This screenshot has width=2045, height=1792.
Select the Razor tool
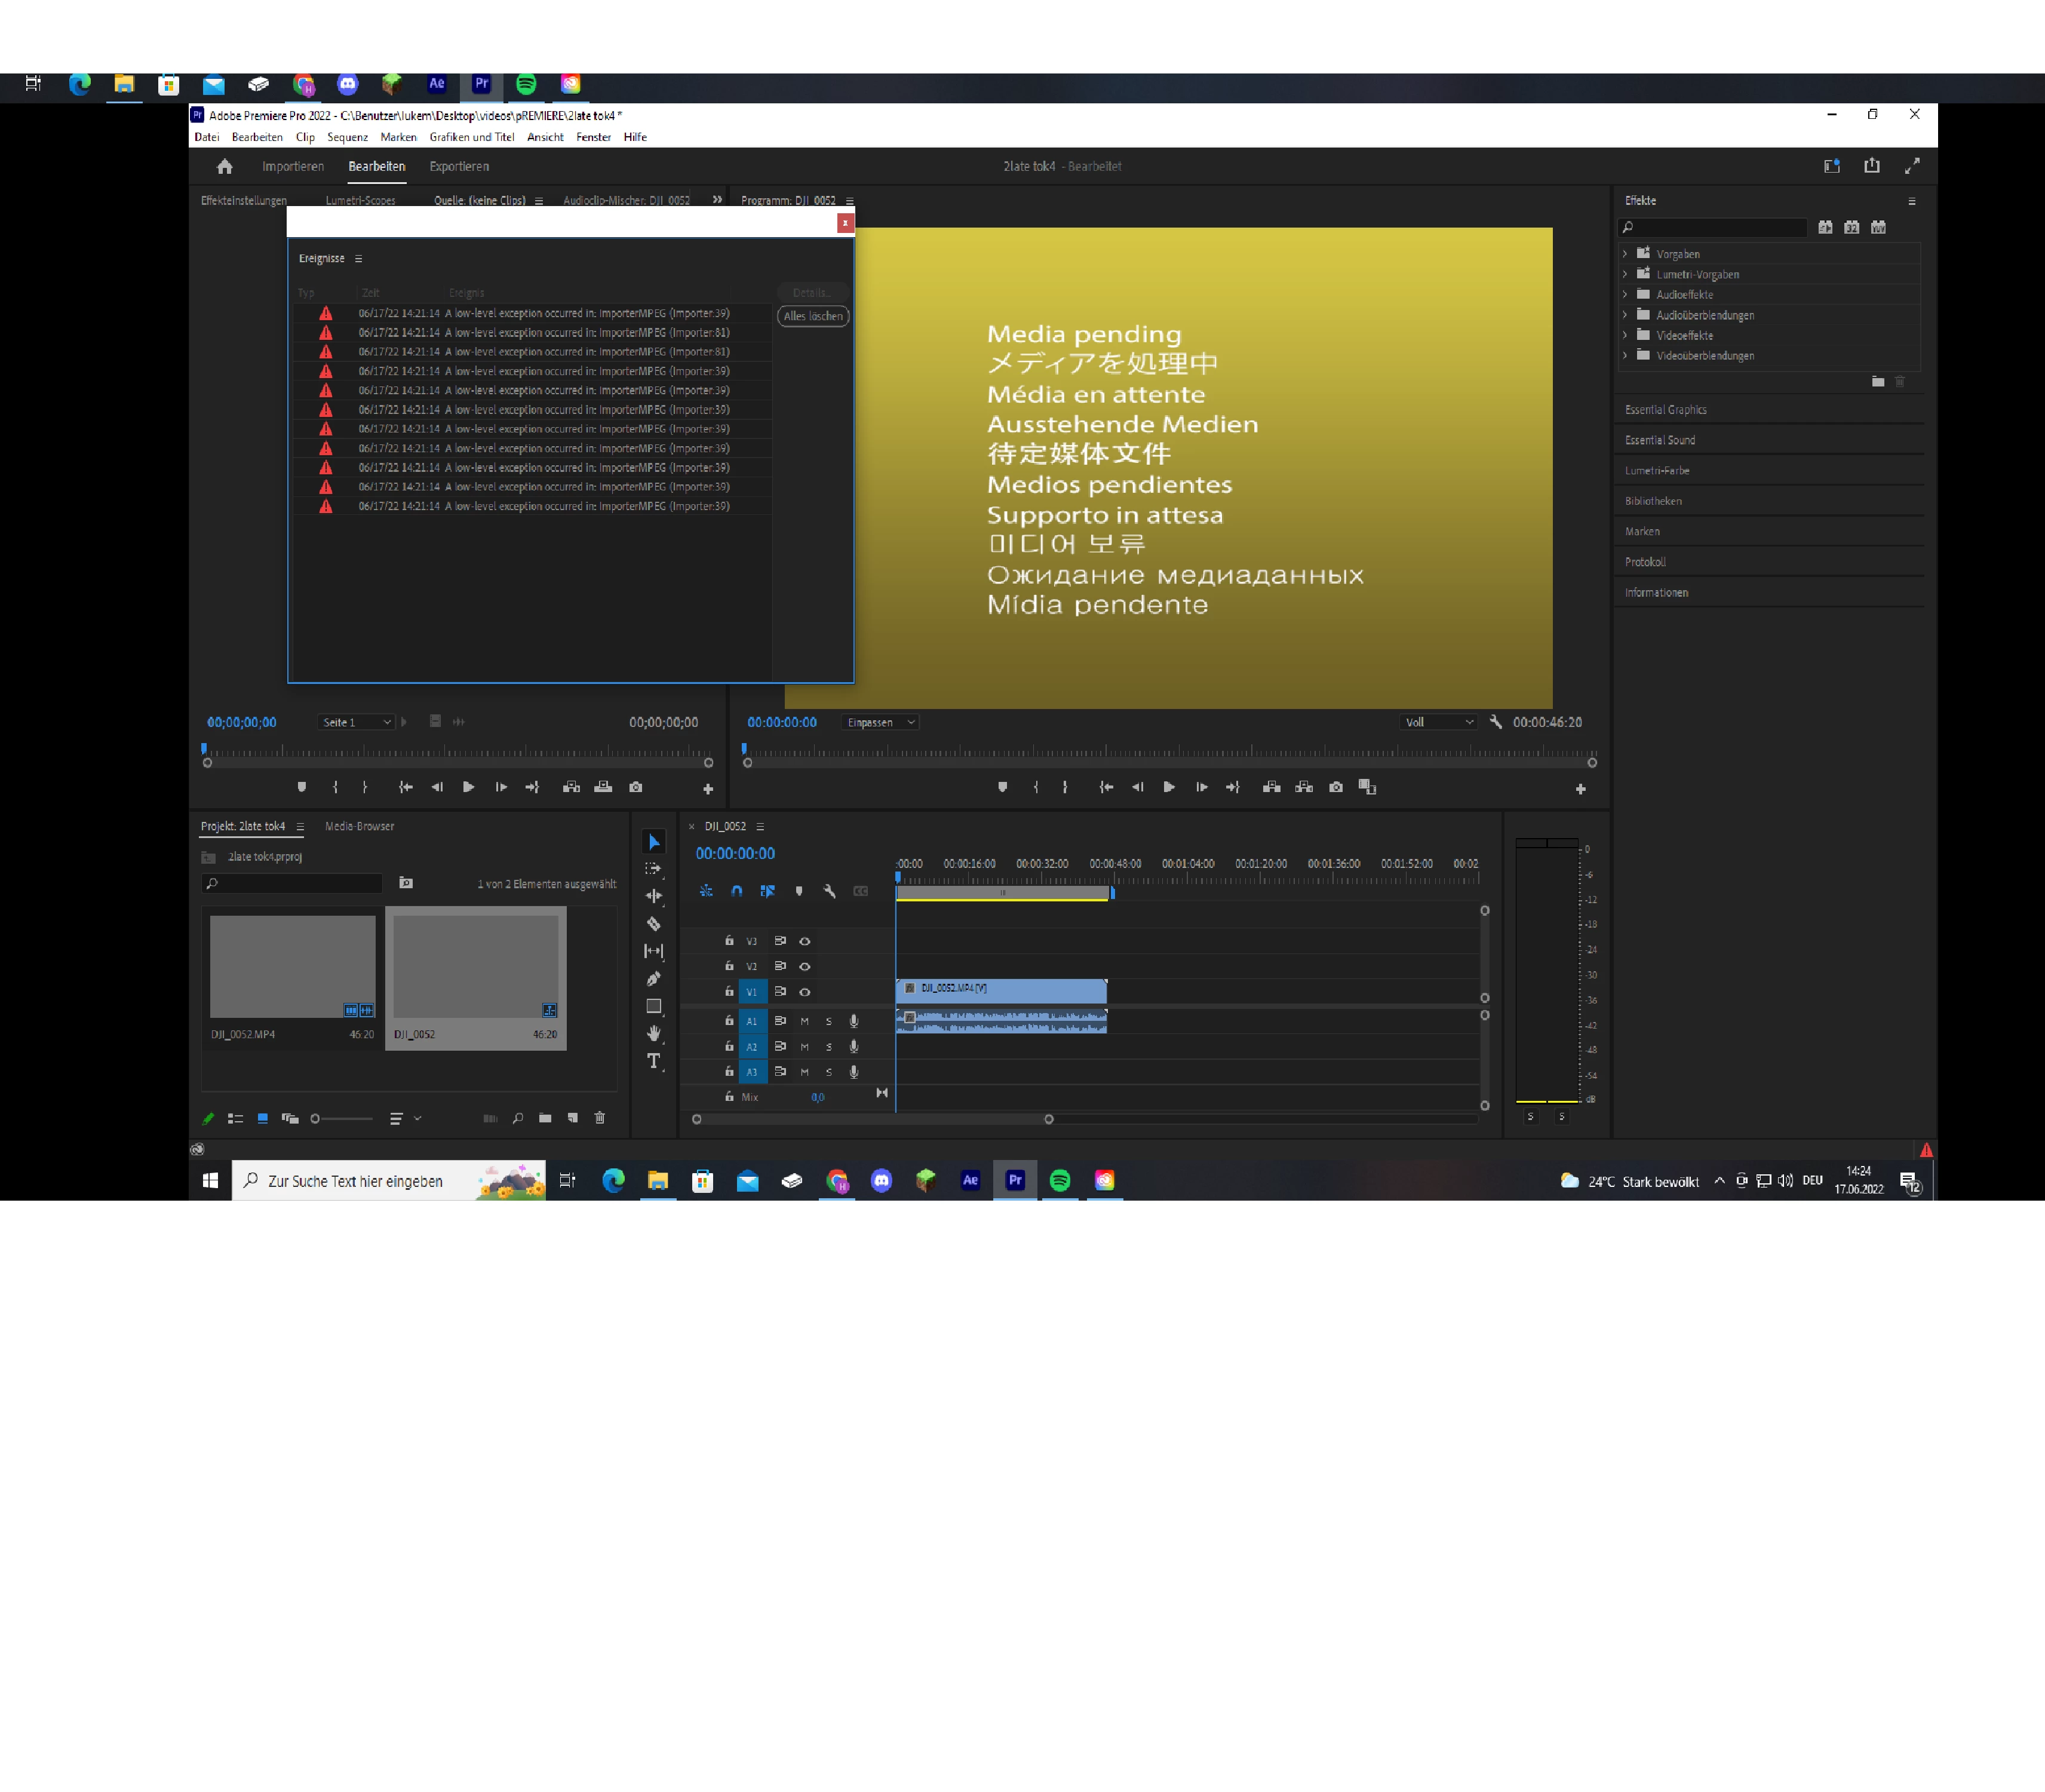[653, 924]
